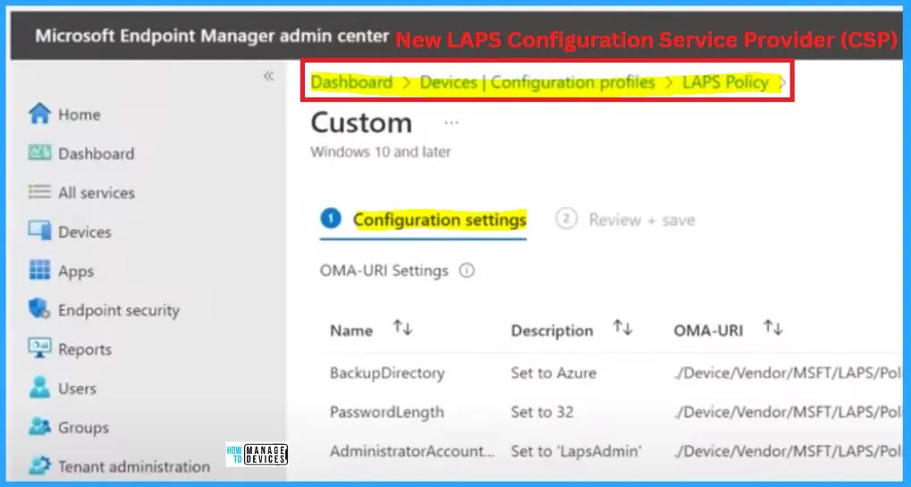Open the info icon beside OMA-URI Settings
This screenshot has width=911, height=487.
tap(467, 271)
